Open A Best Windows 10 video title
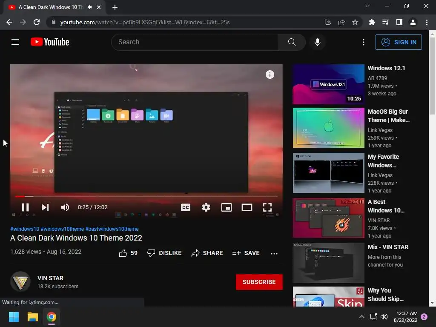The height and width of the screenshot is (327, 436). pyautogui.click(x=386, y=206)
